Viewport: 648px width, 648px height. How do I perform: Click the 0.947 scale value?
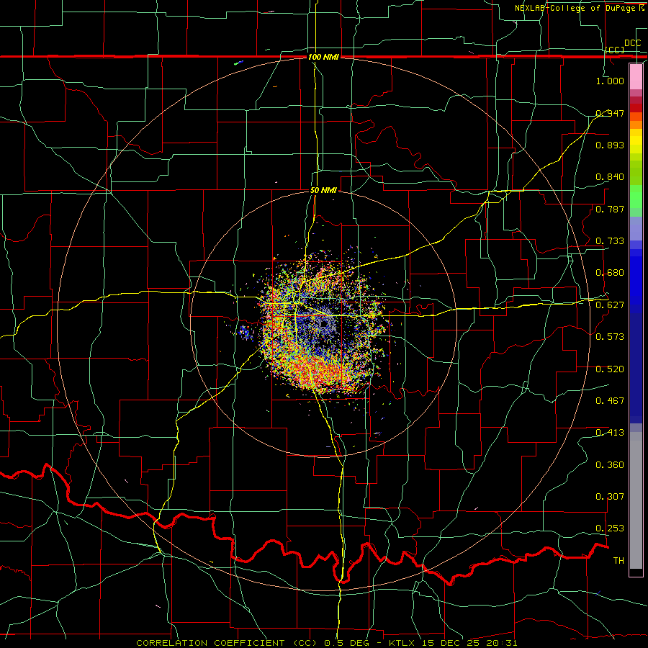pyautogui.click(x=610, y=113)
